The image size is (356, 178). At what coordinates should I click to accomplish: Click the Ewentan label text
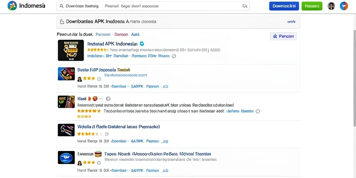click(86, 154)
